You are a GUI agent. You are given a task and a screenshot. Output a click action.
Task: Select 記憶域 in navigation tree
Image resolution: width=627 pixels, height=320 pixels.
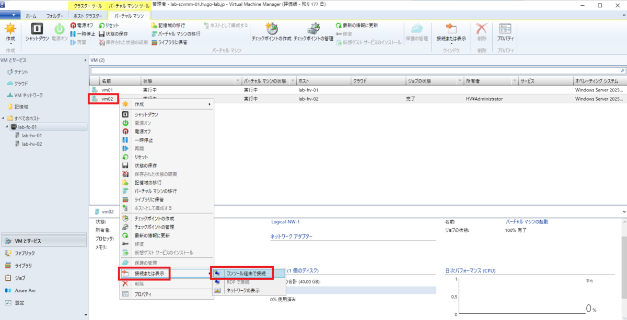click(x=21, y=106)
